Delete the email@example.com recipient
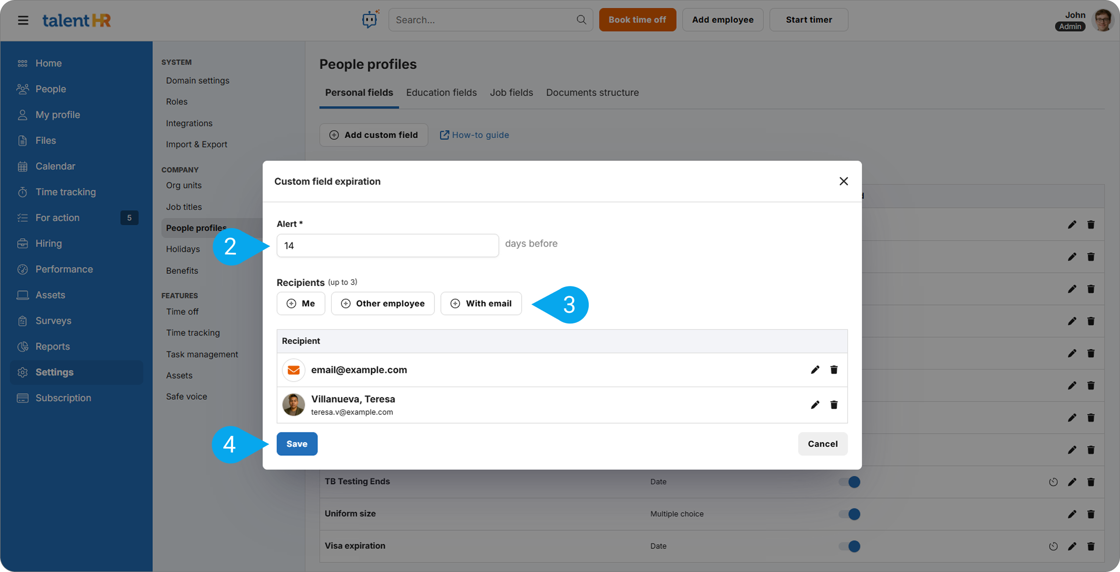 [x=834, y=370]
